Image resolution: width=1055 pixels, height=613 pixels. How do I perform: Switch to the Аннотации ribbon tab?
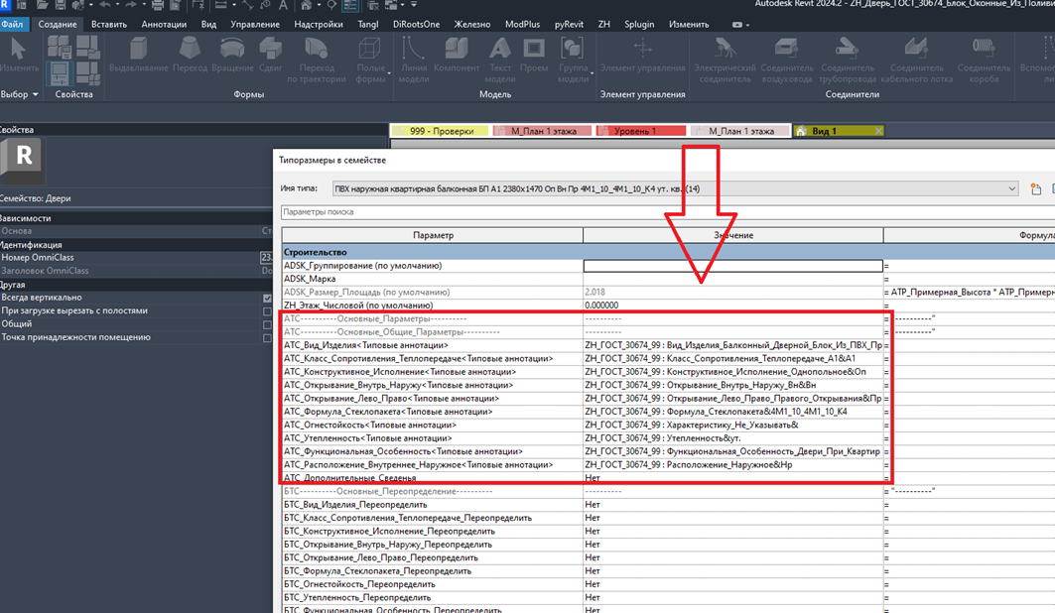(x=164, y=24)
